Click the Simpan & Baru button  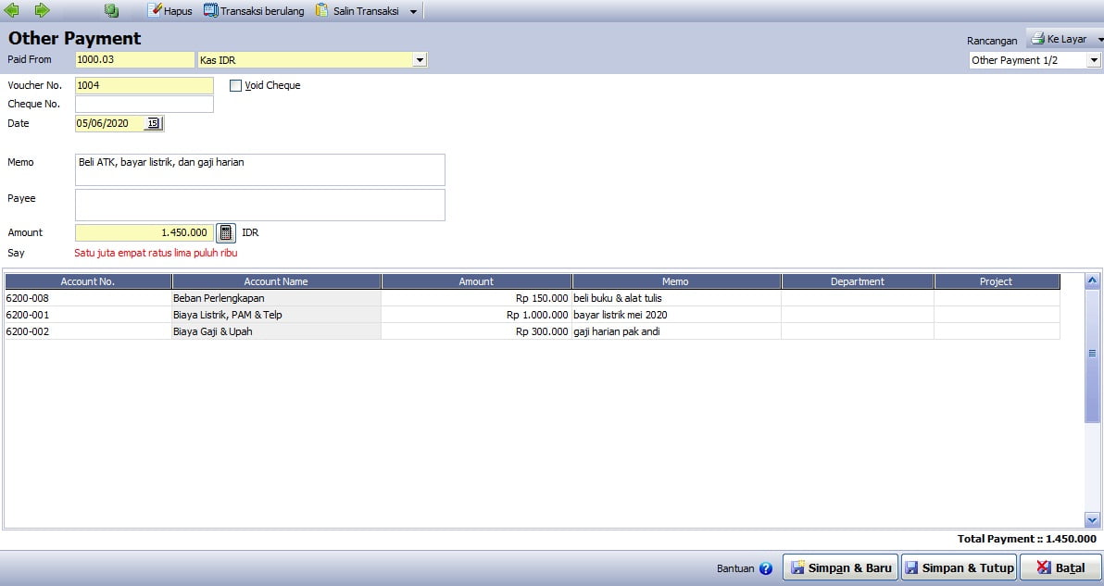(841, 567)
